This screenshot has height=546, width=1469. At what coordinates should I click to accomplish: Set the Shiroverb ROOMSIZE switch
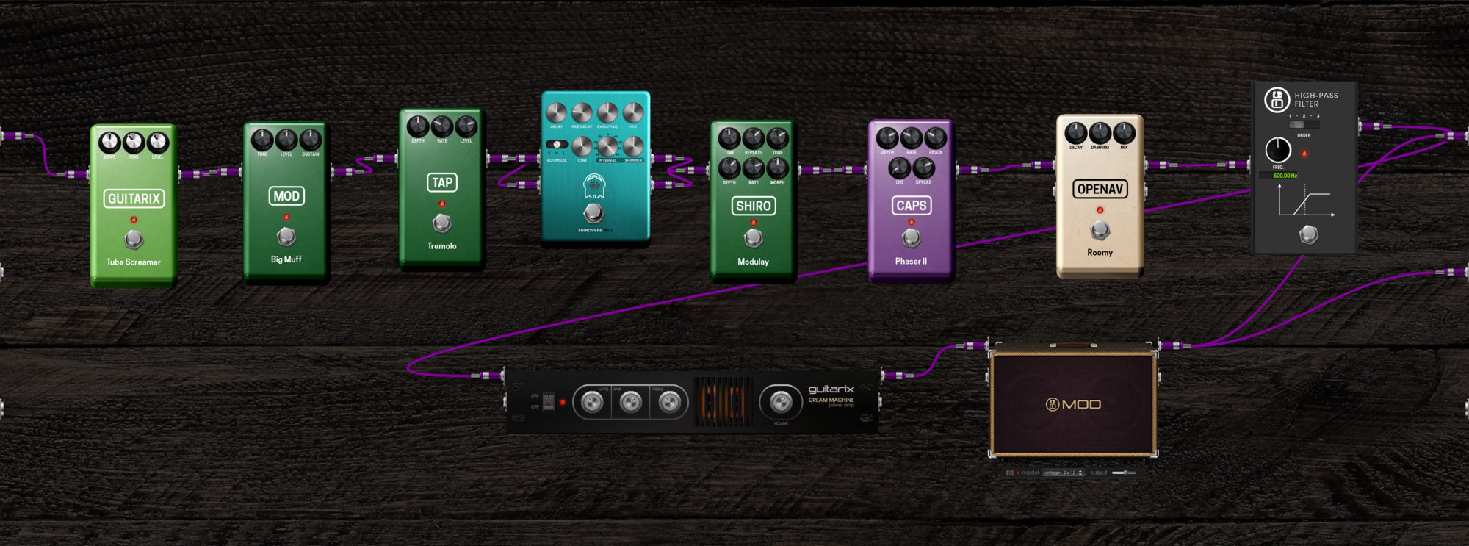pyautogui.click(x=557, y=145)
